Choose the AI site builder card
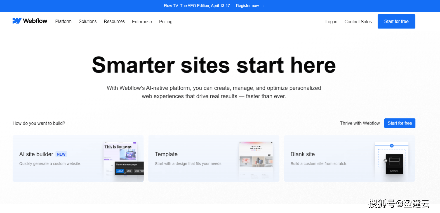Image resolution: width=440 pixels, height=213 pixels. (78, 158)
